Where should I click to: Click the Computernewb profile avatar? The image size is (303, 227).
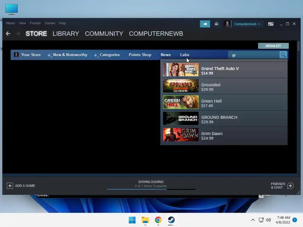[x=227, y=24]
